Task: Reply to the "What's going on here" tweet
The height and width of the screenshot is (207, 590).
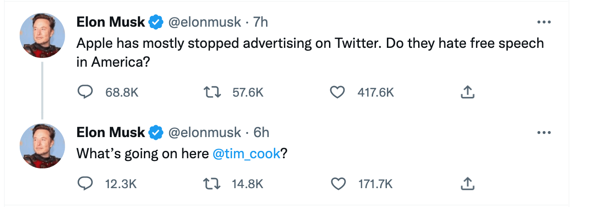Action: 85,184
